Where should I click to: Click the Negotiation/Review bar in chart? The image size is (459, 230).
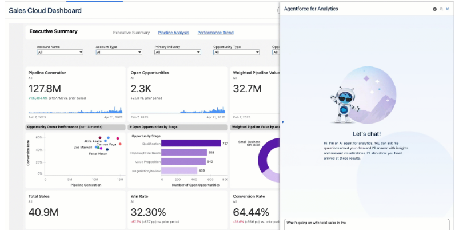tap(178, 170)
